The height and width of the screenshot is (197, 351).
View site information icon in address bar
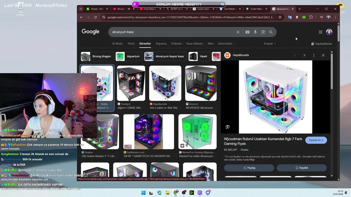coord(103,17)
